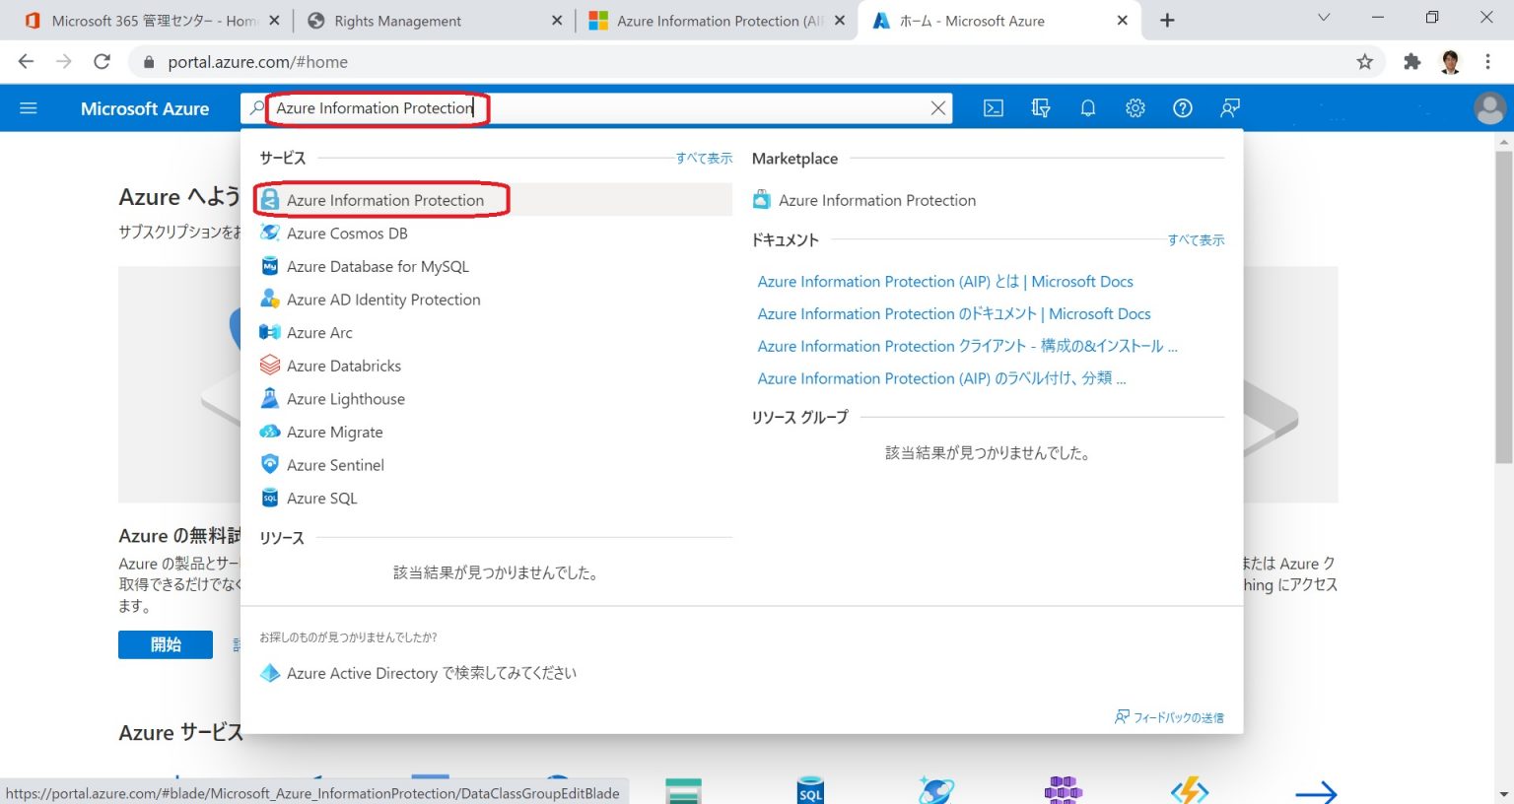
Task: Select Azure Sentinel service
Action: (494, 465)
